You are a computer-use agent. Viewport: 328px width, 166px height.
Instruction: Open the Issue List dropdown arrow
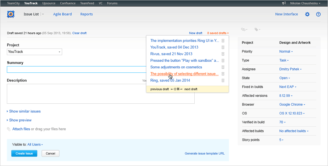click(x=43, y=14)
